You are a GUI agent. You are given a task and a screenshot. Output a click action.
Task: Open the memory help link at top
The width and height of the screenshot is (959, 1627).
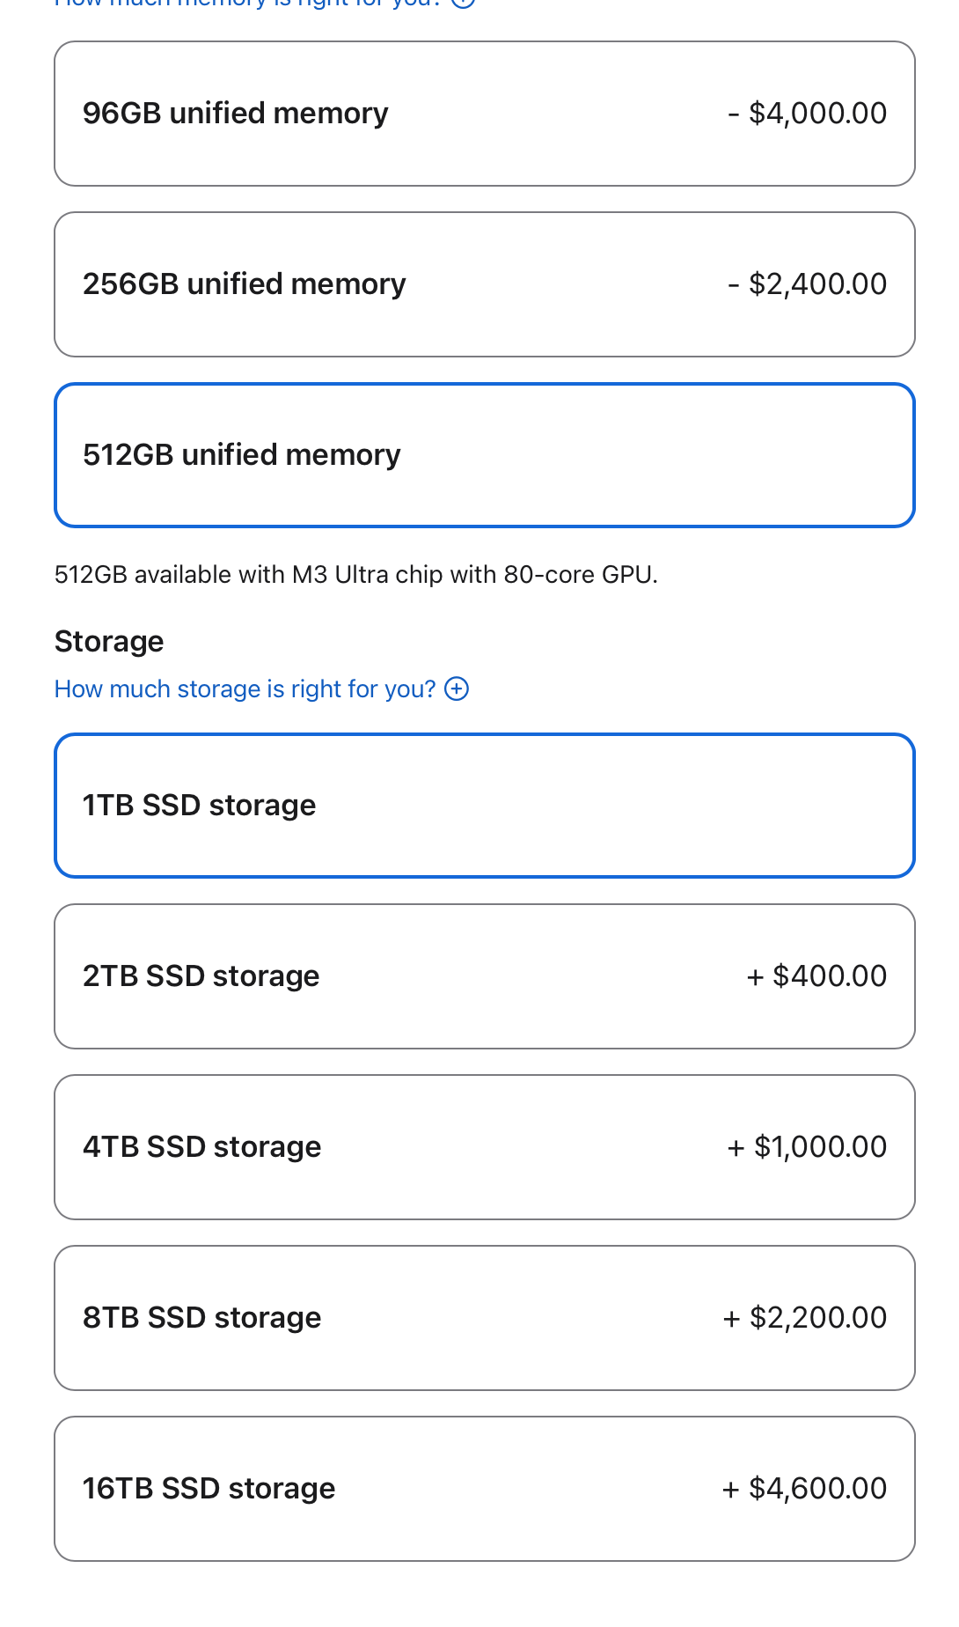[x=246, y=3]
